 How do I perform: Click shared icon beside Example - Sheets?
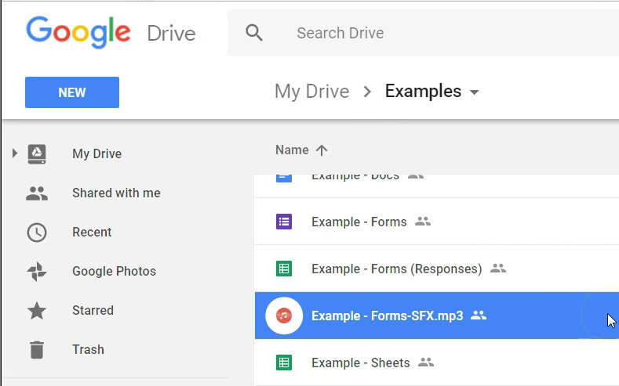coord(426,362)
